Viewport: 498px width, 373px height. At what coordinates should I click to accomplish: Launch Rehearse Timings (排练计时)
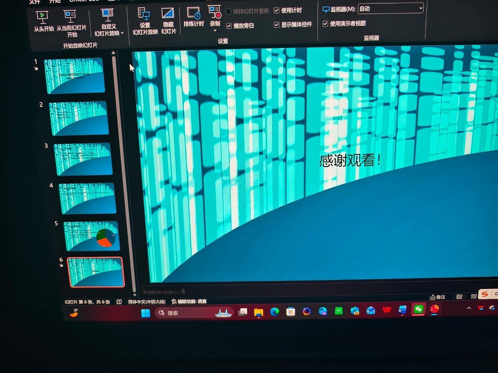tap(194, 17)
